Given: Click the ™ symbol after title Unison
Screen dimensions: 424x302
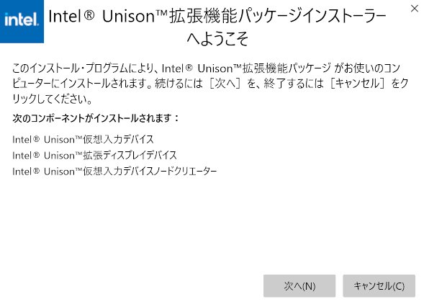Looking at the screenshot, I should click(161, 13).
